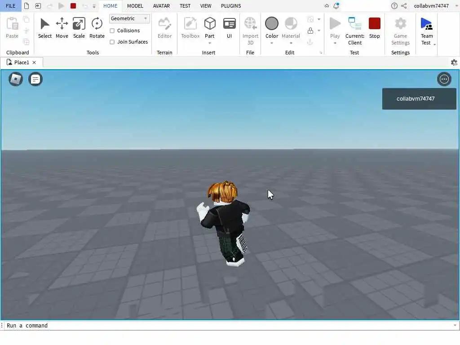Open the PLUGINS tab
Screen dimensions: 460x345
[x=231, y=6]
